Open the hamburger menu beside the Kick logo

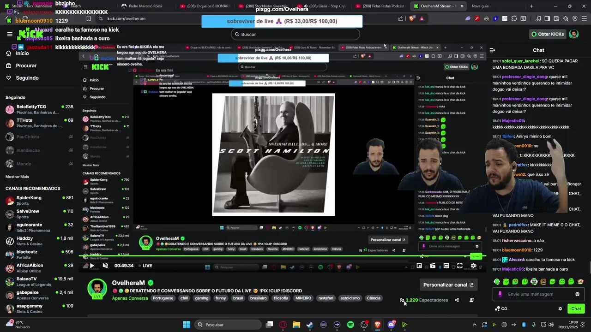coord(10,34)
